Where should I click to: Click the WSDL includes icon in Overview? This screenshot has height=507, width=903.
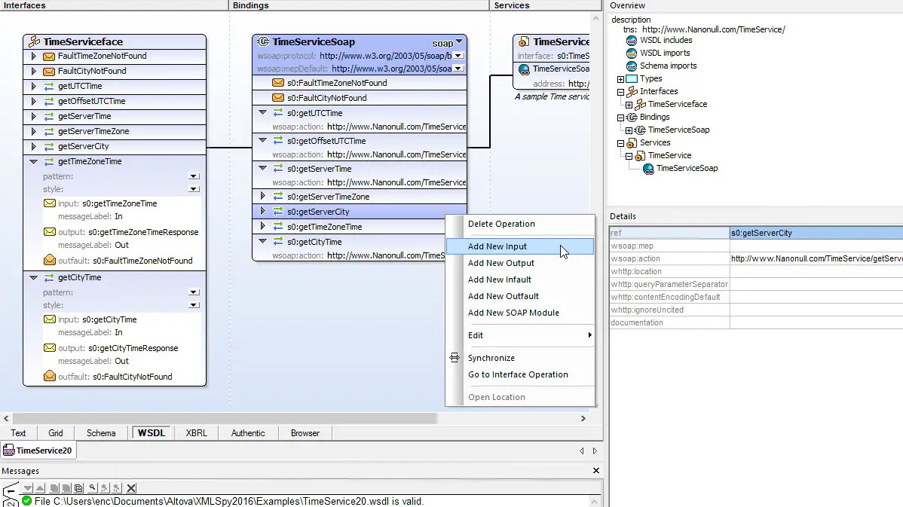(x=632, y=41)
